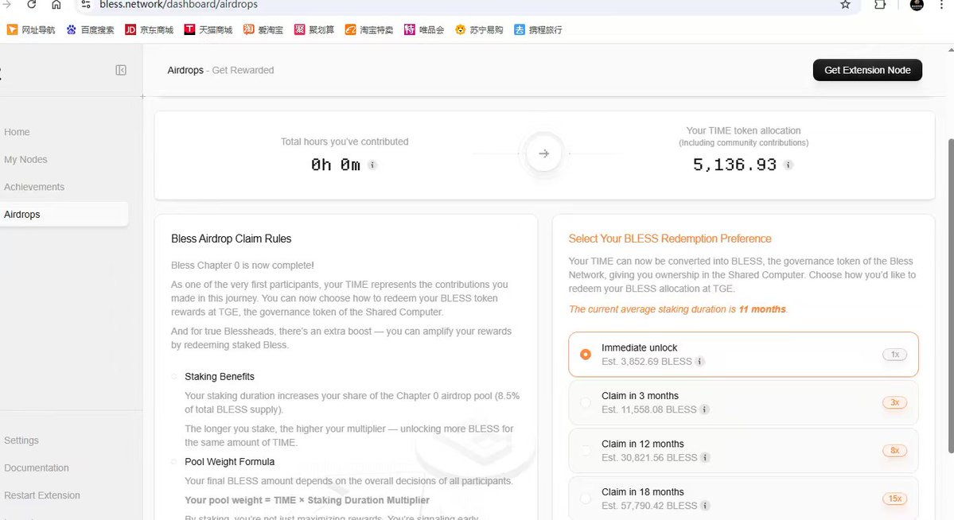Open Achievements in the sidebar
This screenshot has height=520, width=954.
click(x=34, y=187)
